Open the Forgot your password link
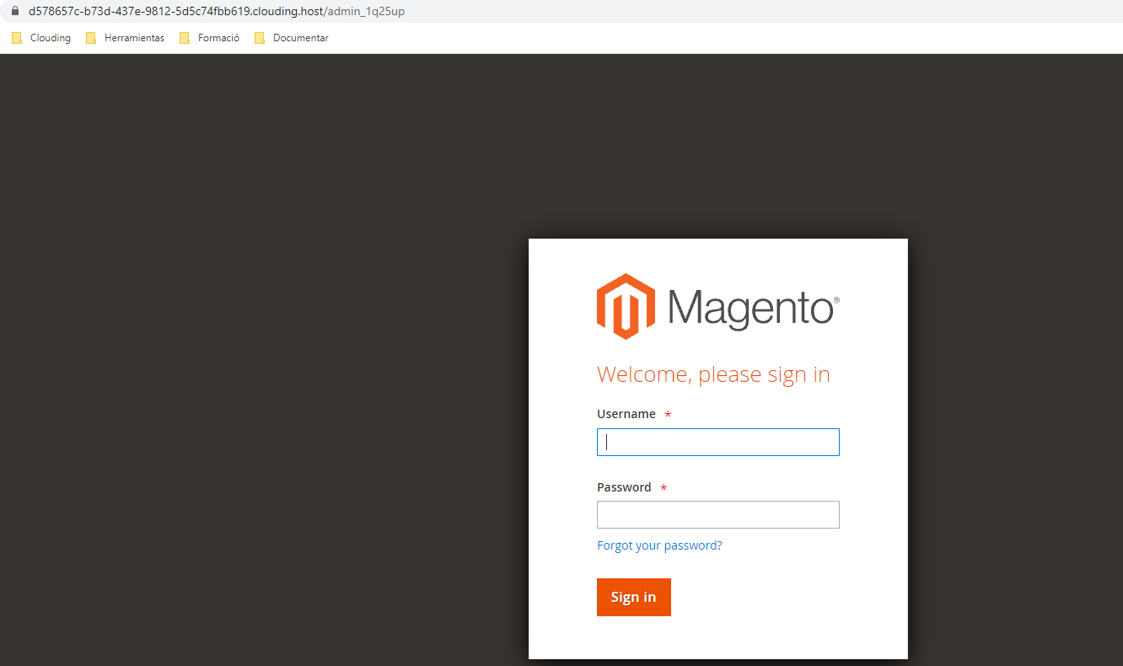 pos(659,545)
